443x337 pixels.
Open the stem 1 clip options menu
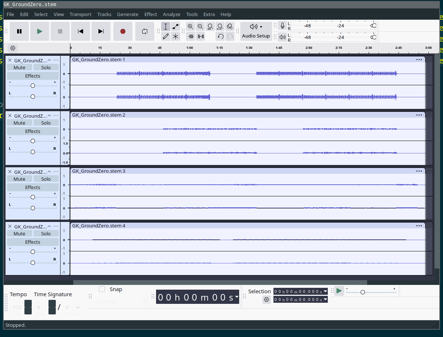click(x=419, y=59)
